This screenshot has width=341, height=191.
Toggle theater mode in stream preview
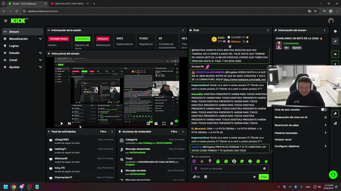point(156,123)
